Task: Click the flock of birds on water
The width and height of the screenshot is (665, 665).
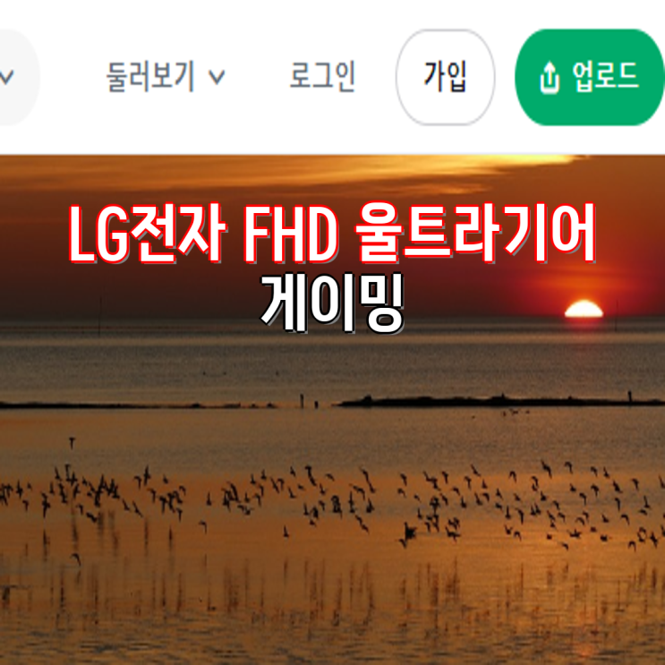Action: click(333, 503)
